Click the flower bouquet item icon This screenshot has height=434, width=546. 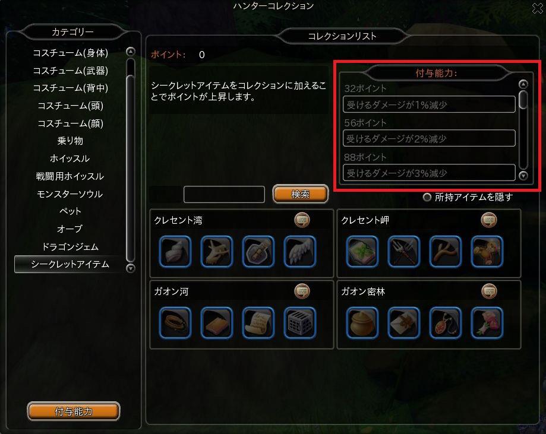(487, 323)
